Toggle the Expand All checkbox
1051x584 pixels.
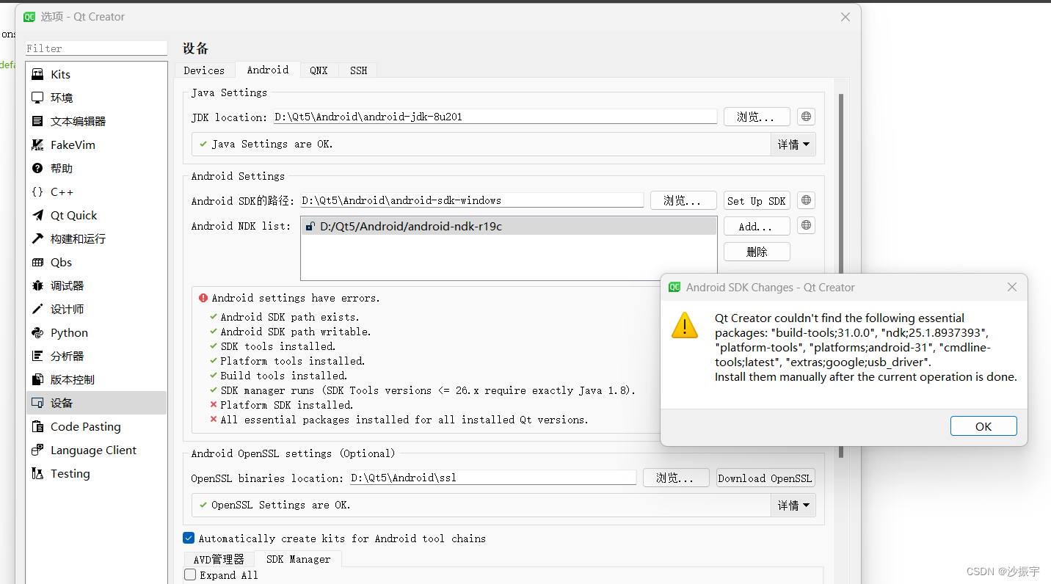coord(190,575)
